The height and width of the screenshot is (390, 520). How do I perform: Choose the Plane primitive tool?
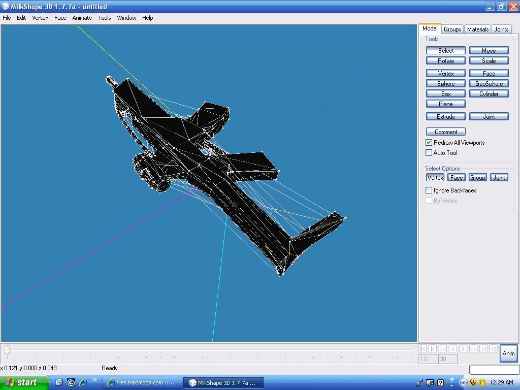pyautogui.click(x=446, y=104)
